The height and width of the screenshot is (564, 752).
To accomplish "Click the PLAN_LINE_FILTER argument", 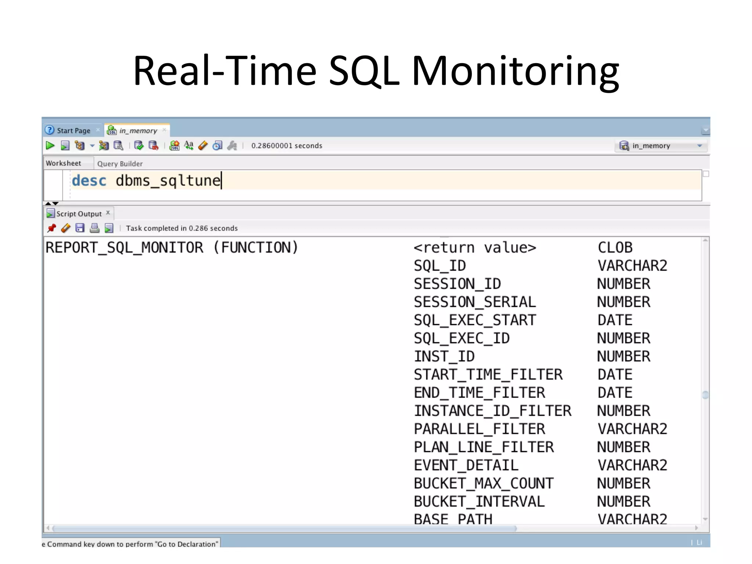I will point(484,447).
